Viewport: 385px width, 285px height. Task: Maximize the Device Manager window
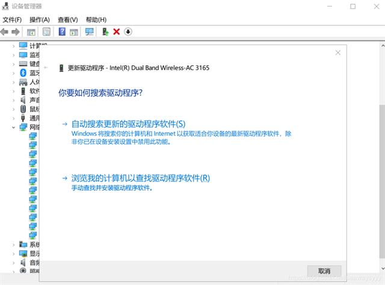pos(353,7)
